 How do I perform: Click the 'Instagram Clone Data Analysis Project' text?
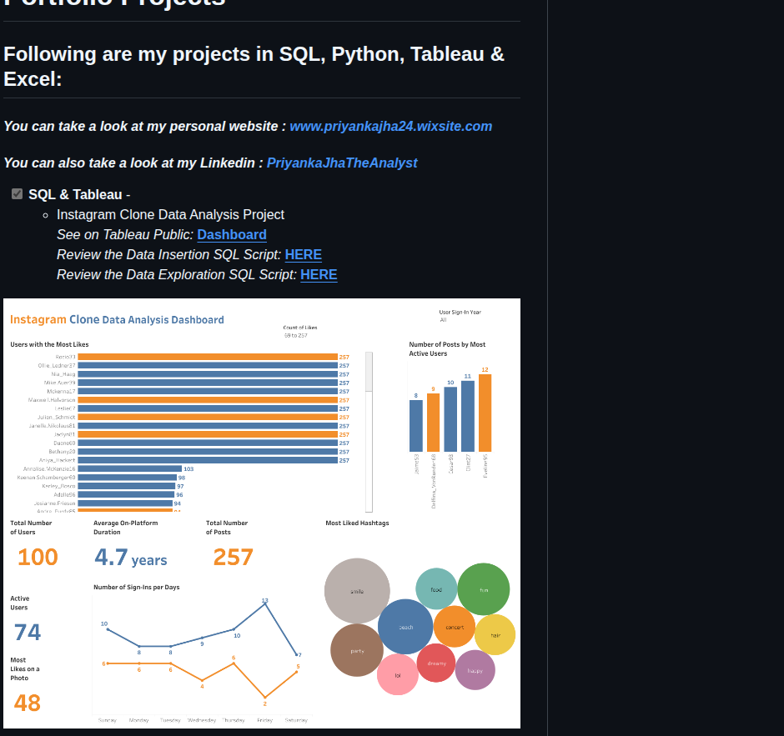click(170, 215)
